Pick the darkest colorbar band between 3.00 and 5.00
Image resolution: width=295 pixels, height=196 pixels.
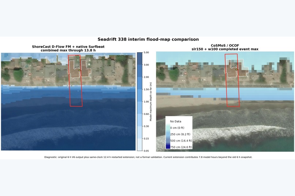point(139,58)
